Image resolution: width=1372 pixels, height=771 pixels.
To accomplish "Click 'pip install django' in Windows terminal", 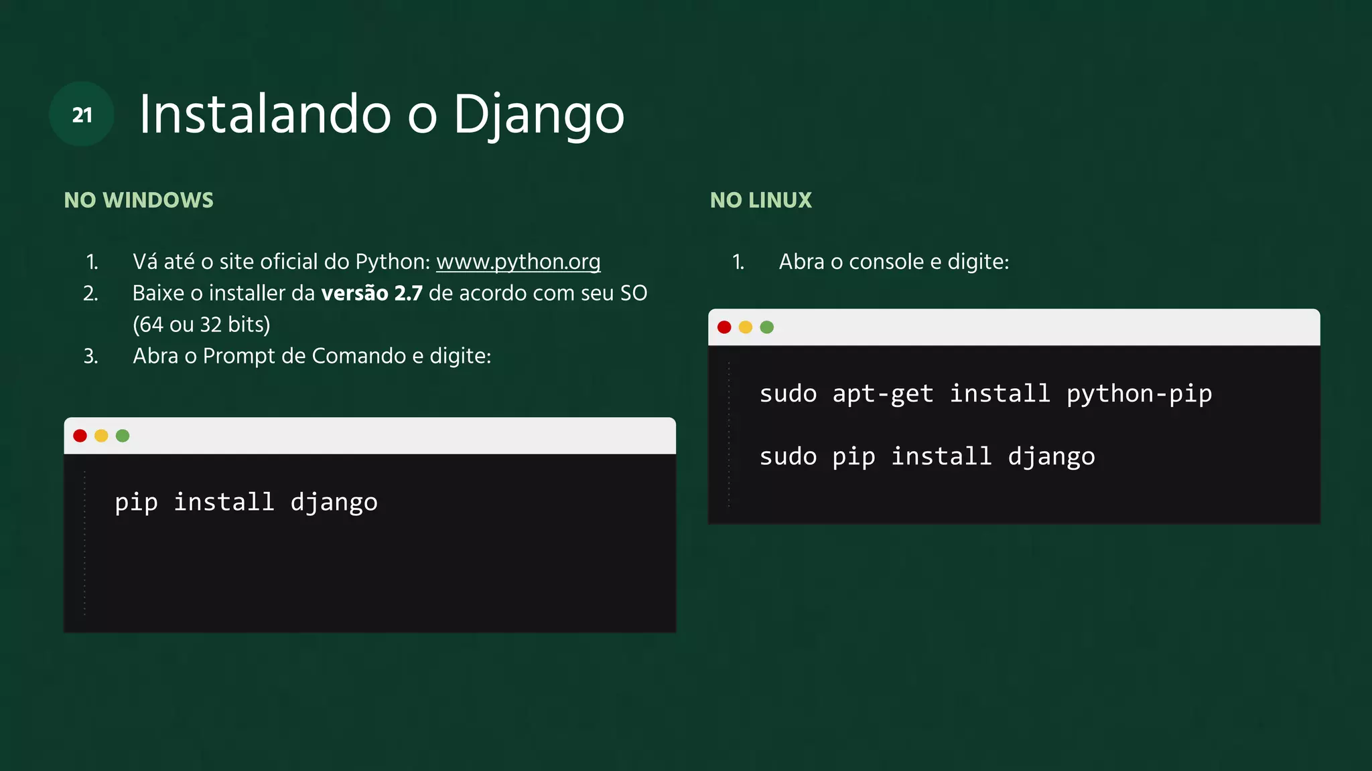I will (x=246, y=503).
